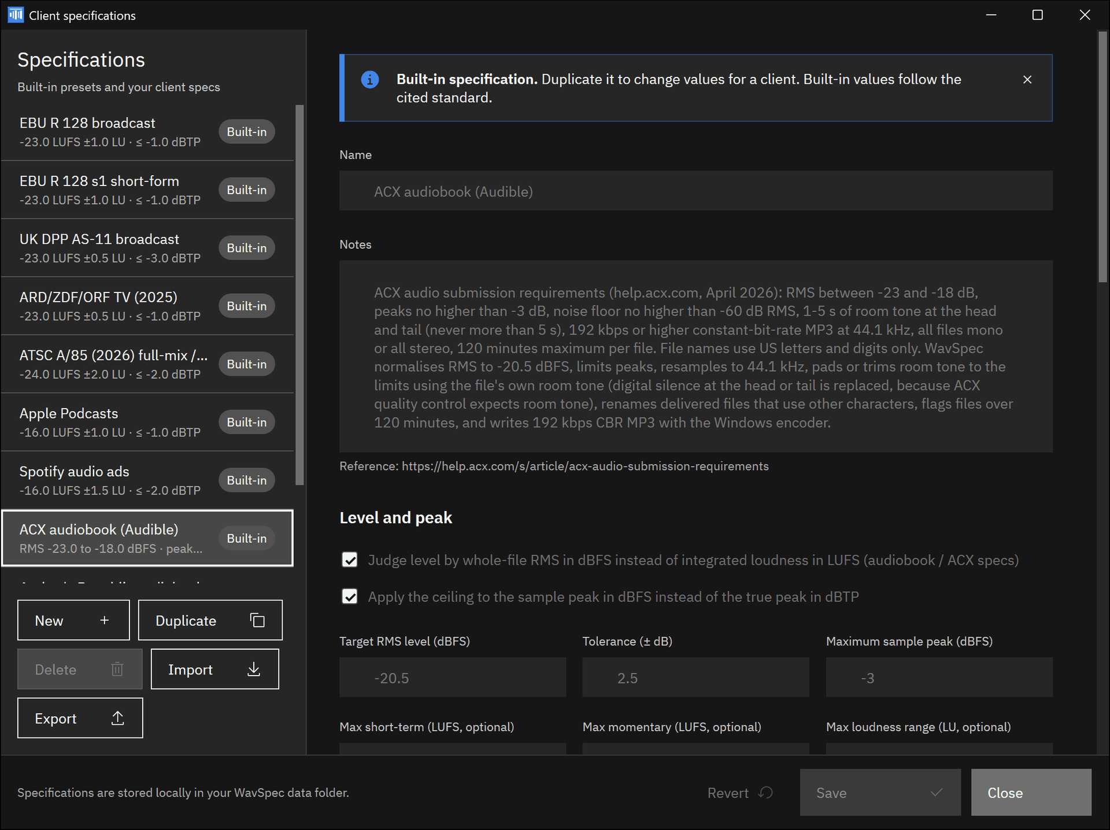The image size is (1110, 830).
Task: Click the Tolerance (± dB) field
Action: point(695,677)
